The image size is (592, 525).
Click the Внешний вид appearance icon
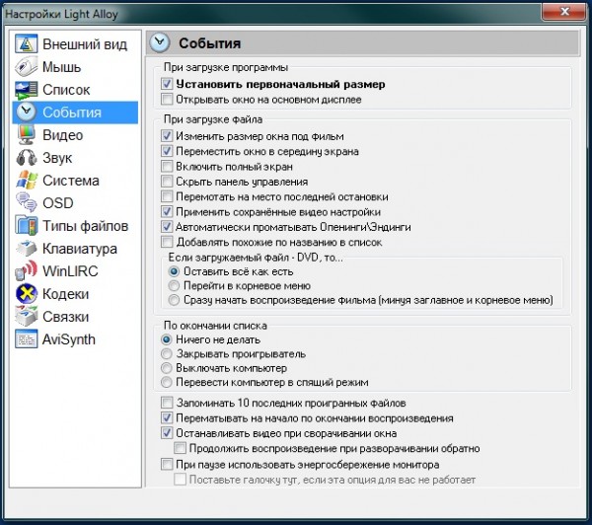(x=26, y=43)
